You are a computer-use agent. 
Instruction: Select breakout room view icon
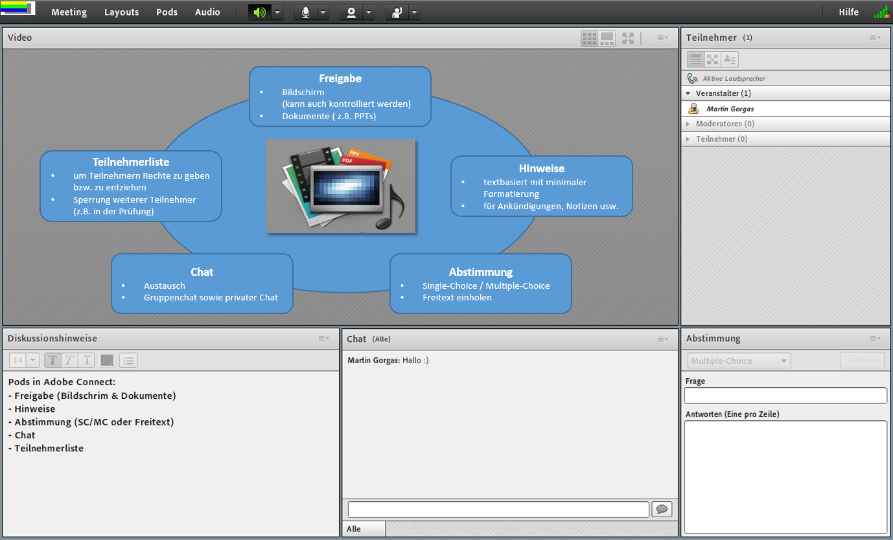pyautogui.click(x=712, y=60)
